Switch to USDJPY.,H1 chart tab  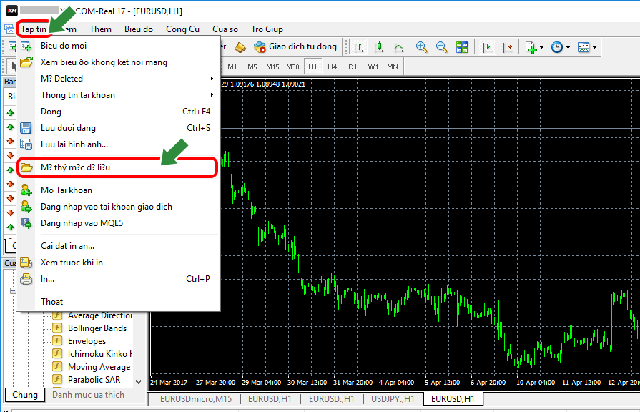(x=393, y=399)
